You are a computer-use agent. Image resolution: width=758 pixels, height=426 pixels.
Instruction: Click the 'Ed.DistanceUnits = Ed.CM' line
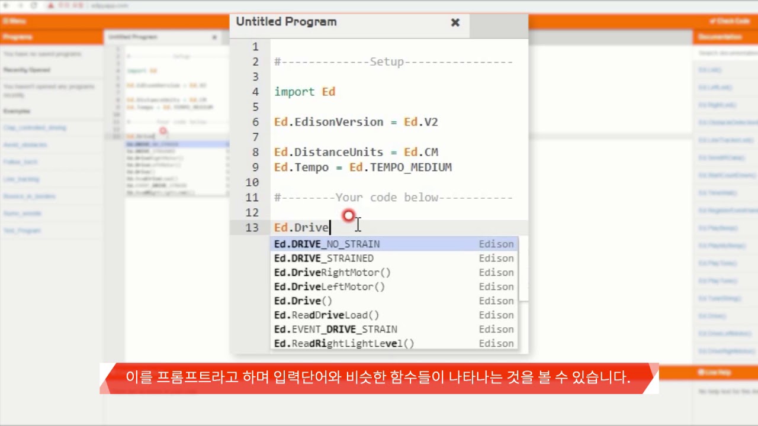click(x=356, y=152)
